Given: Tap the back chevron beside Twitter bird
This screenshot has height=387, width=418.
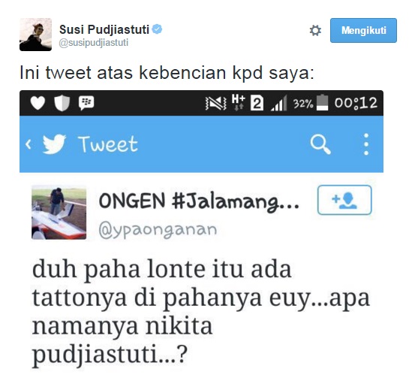Looking at the screenshot, I should (x=29, y=144).
